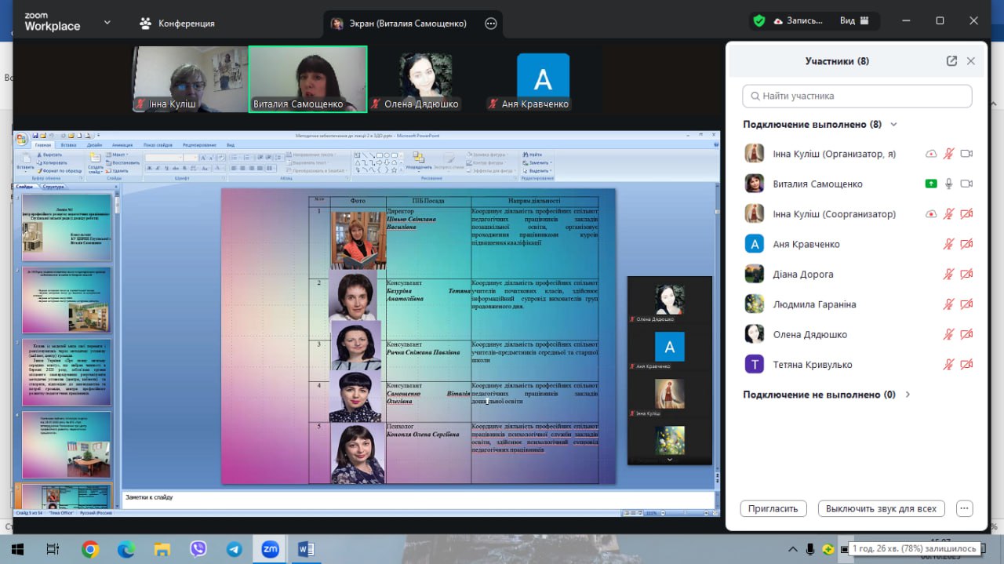Viewport: 1004px width, 564px height.
Task: Open Viber from the taskbar
Action: coord(198,550)
